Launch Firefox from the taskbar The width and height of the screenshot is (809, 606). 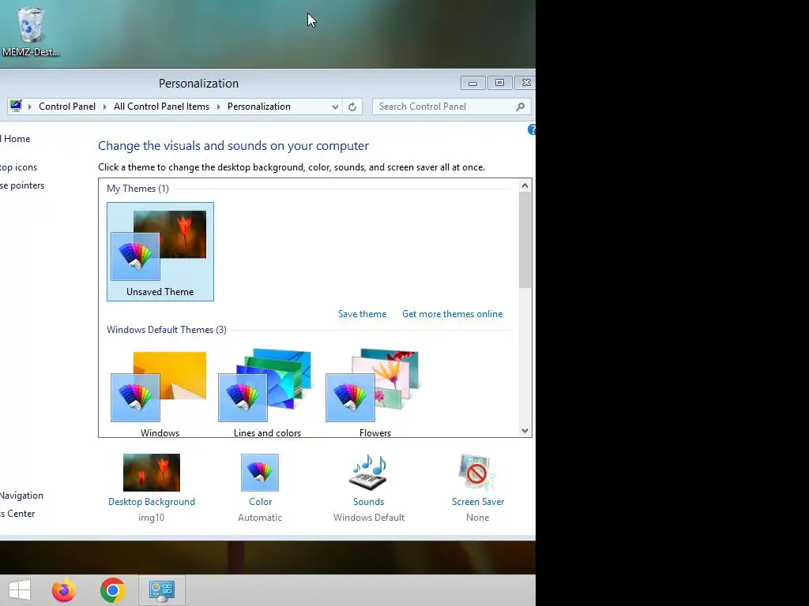pyautogui.click(x=64, y=590)
